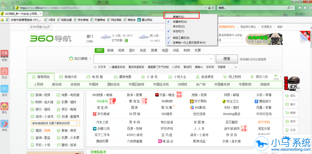Open the 人民网 link
Viewport: 312px width, 154px height.
(x=38, y=85)
